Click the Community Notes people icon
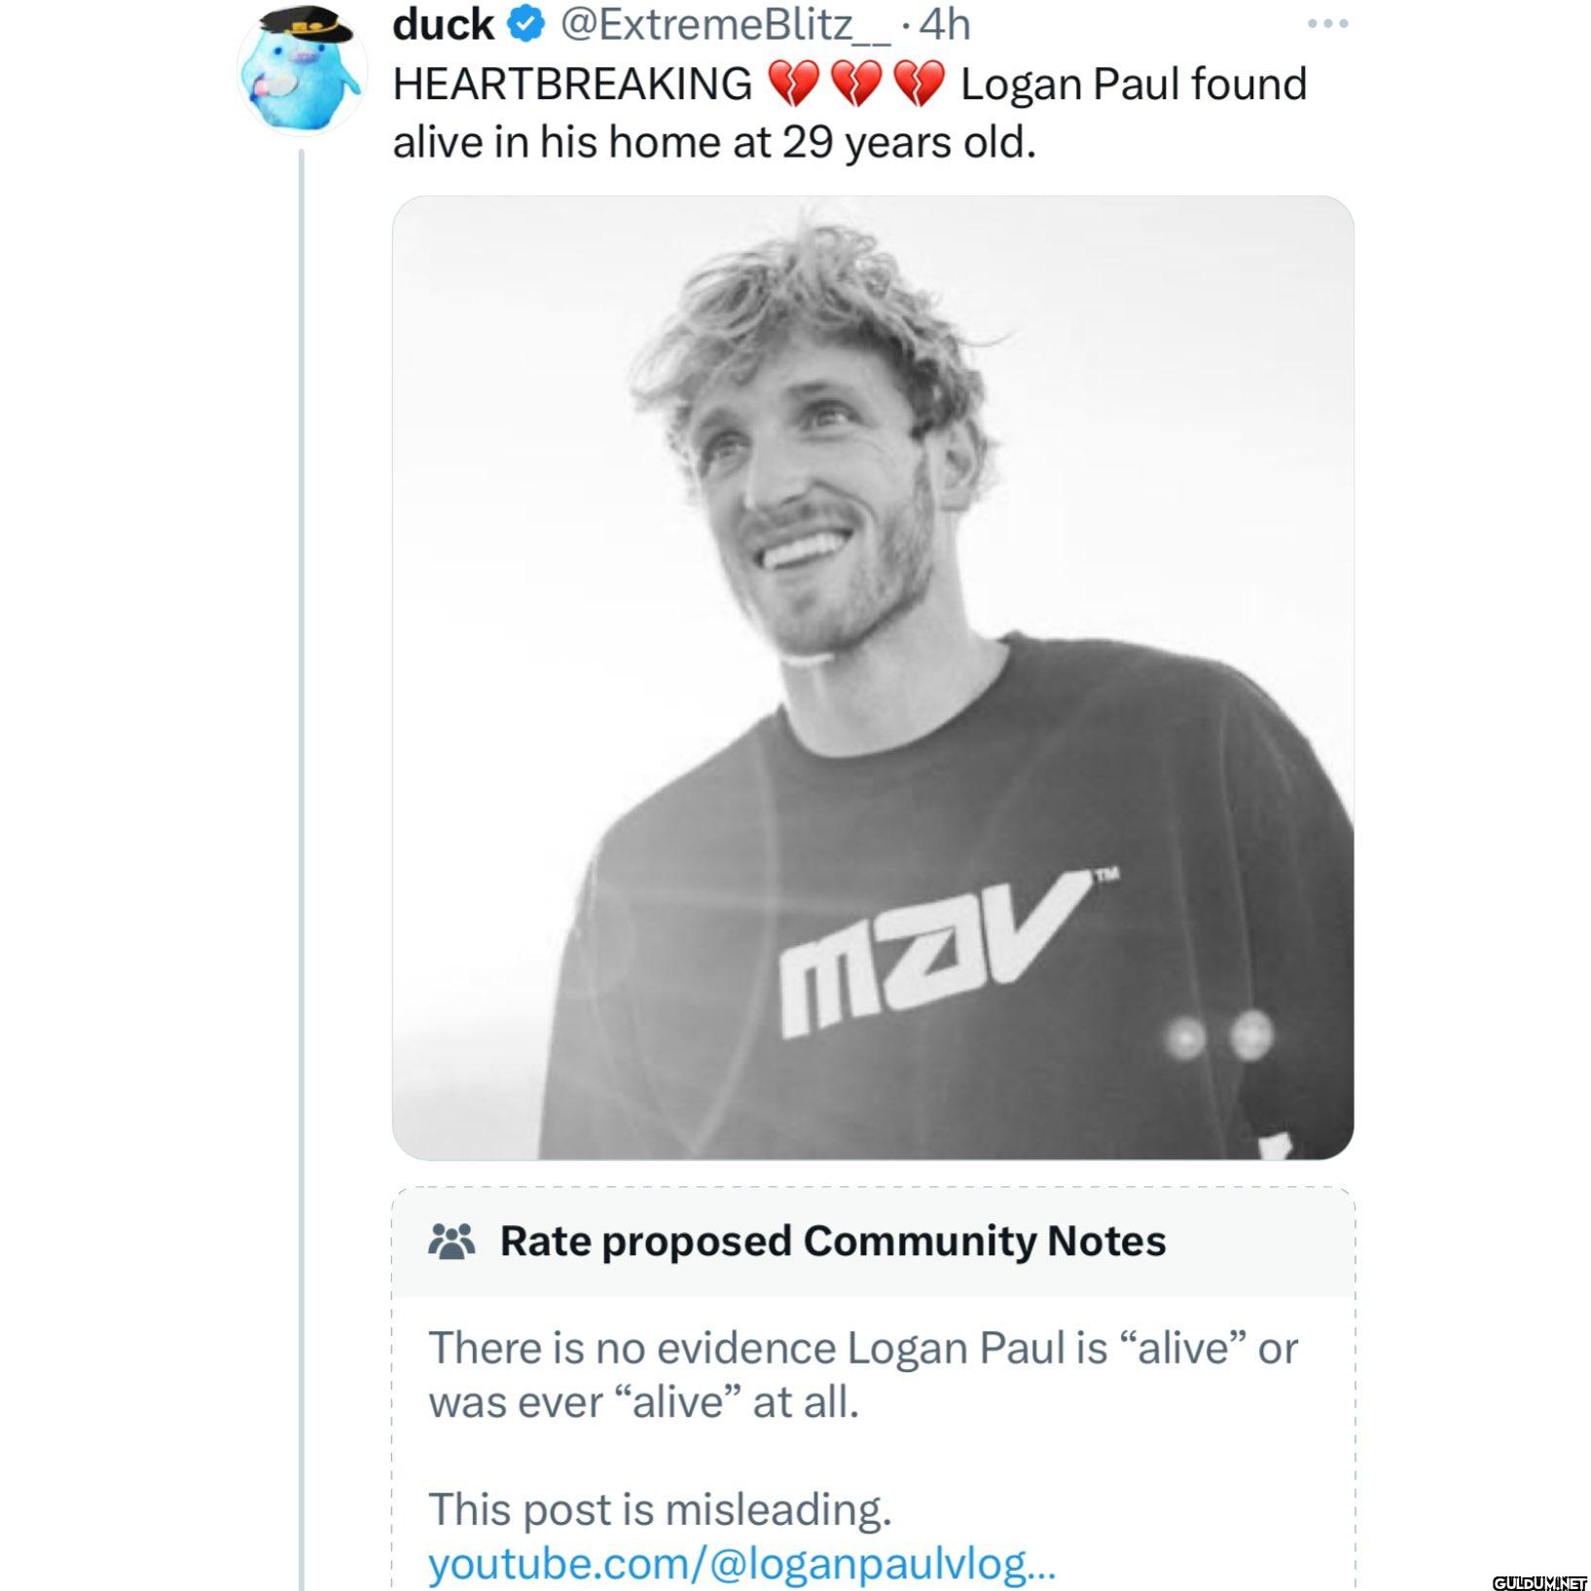The image size is (1591, 1591). click(x=452, y=1242)
